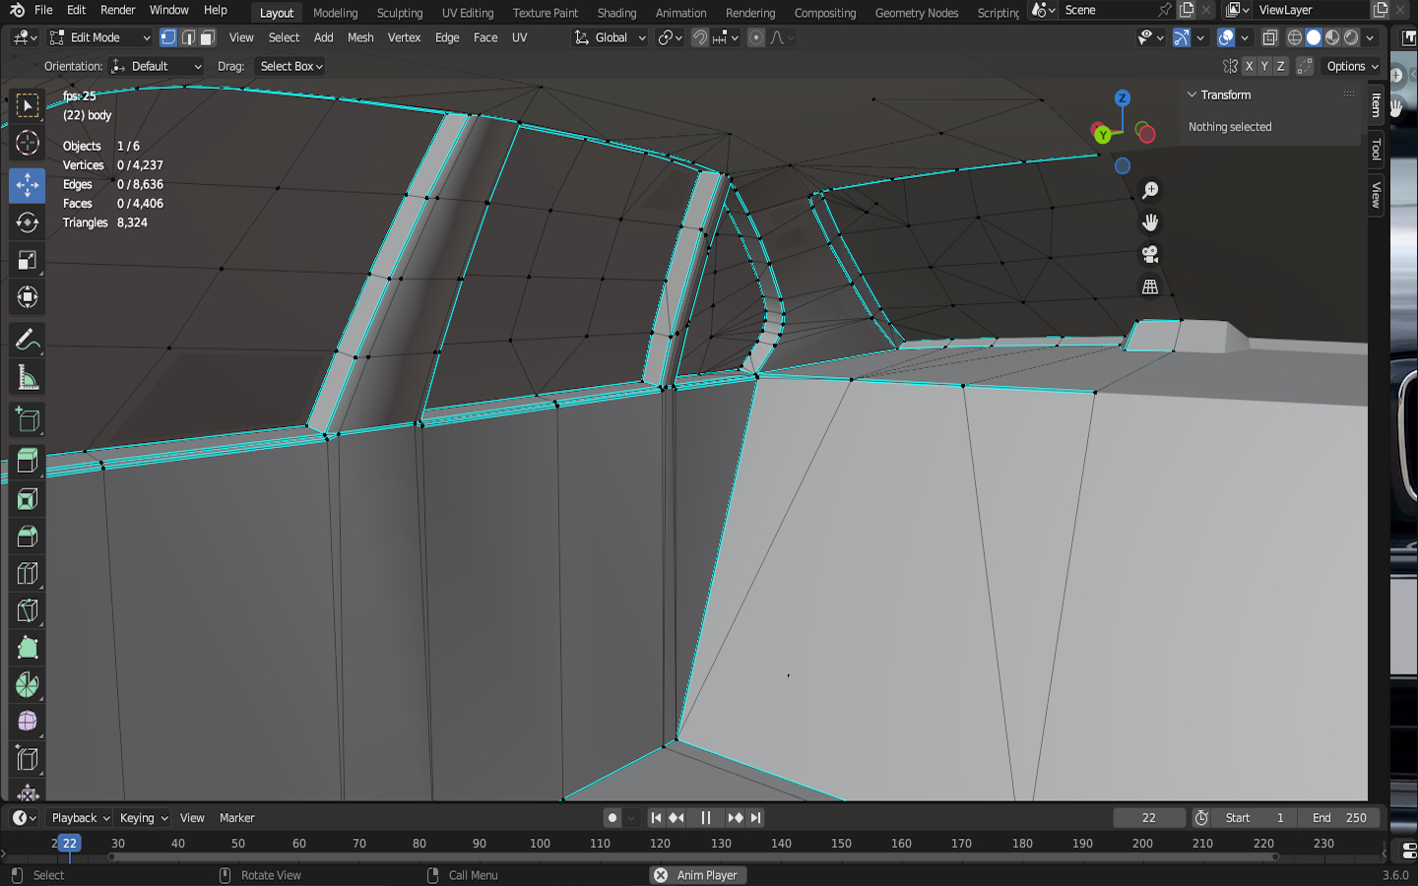Click the Scene name field

point(1109,10)
